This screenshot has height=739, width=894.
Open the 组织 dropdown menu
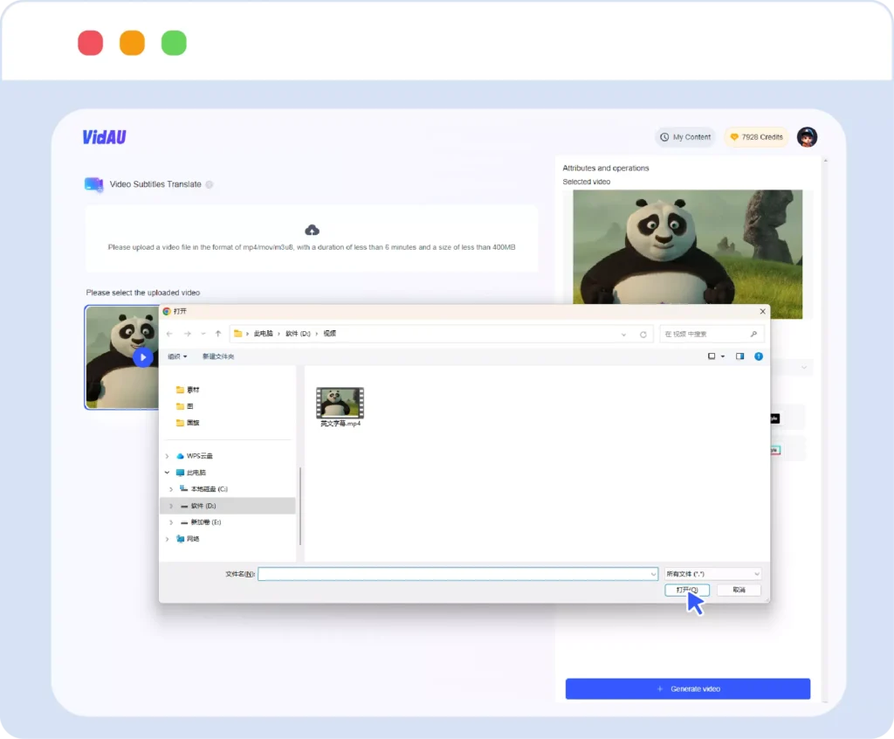[176, 356]
